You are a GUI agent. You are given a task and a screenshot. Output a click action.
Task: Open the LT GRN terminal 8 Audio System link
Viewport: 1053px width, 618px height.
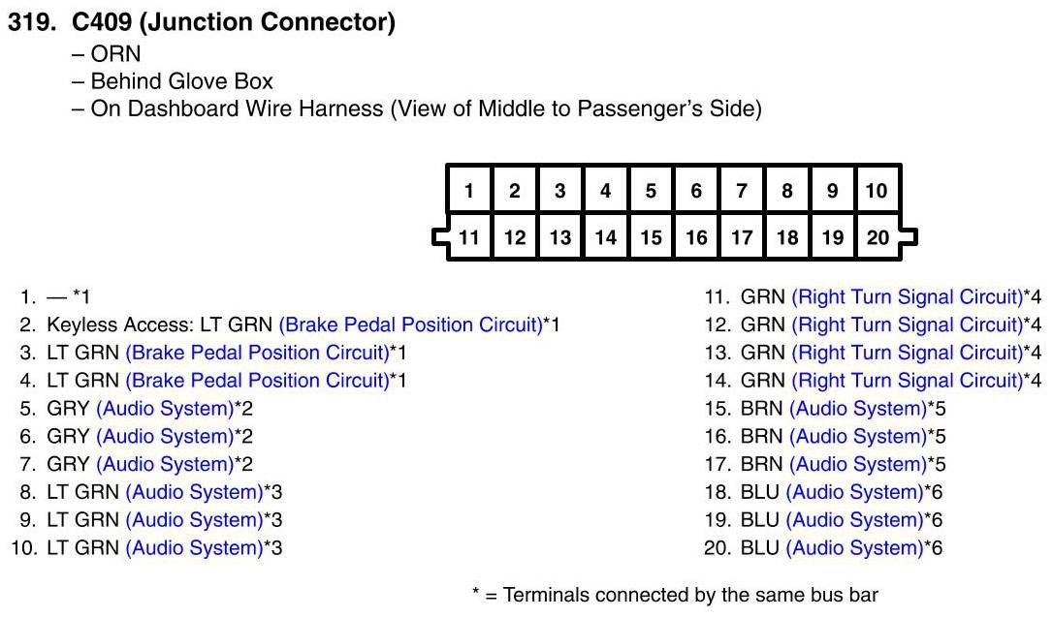[x=194, y=492]
